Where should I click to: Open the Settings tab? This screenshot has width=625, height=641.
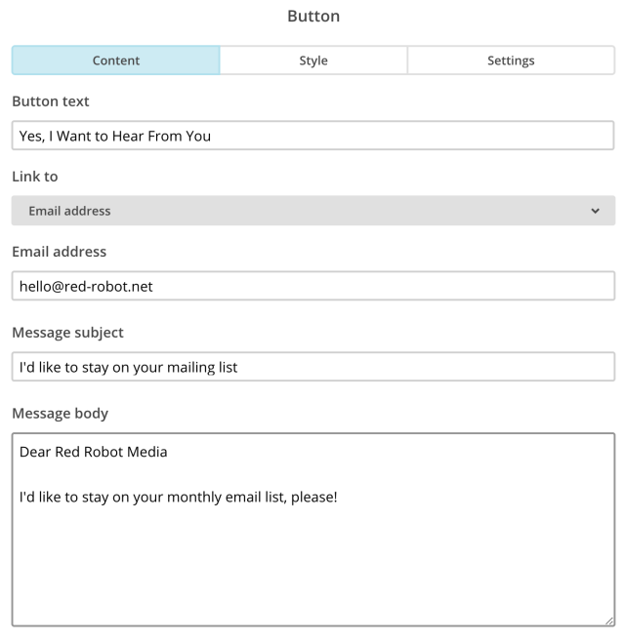click(x=511, y=60)
